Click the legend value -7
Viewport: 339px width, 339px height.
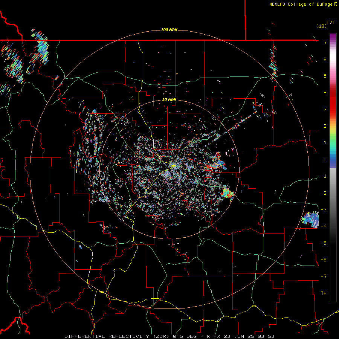324,276
